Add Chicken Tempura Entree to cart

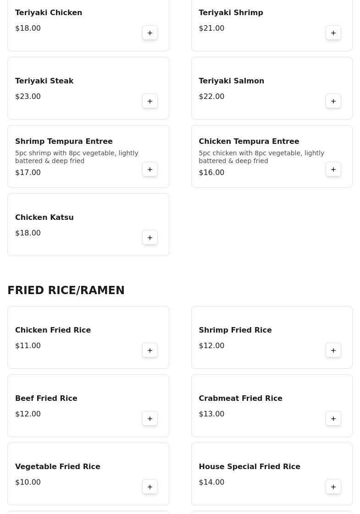(333, 170)
